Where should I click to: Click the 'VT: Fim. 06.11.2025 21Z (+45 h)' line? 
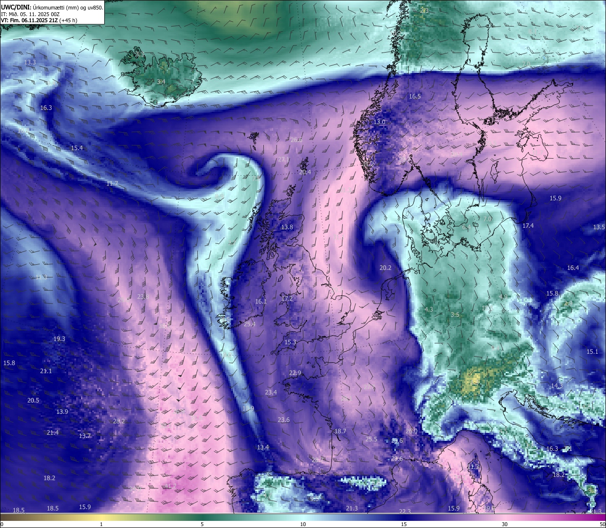[x=39, y=20]
